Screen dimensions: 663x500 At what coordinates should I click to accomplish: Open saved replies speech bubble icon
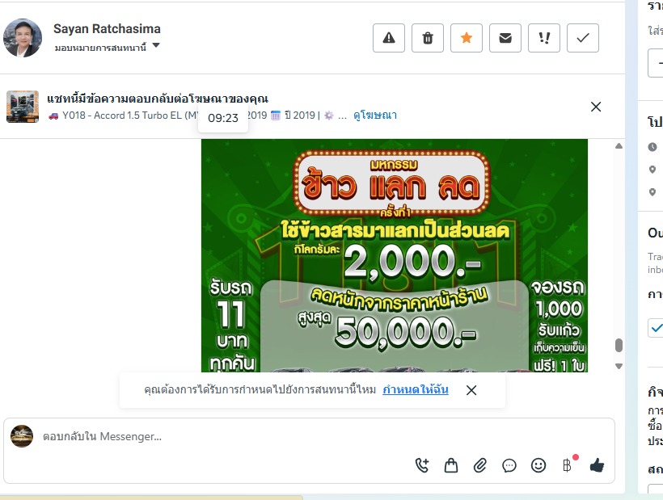pyautogui.click(x=509, y=465)
